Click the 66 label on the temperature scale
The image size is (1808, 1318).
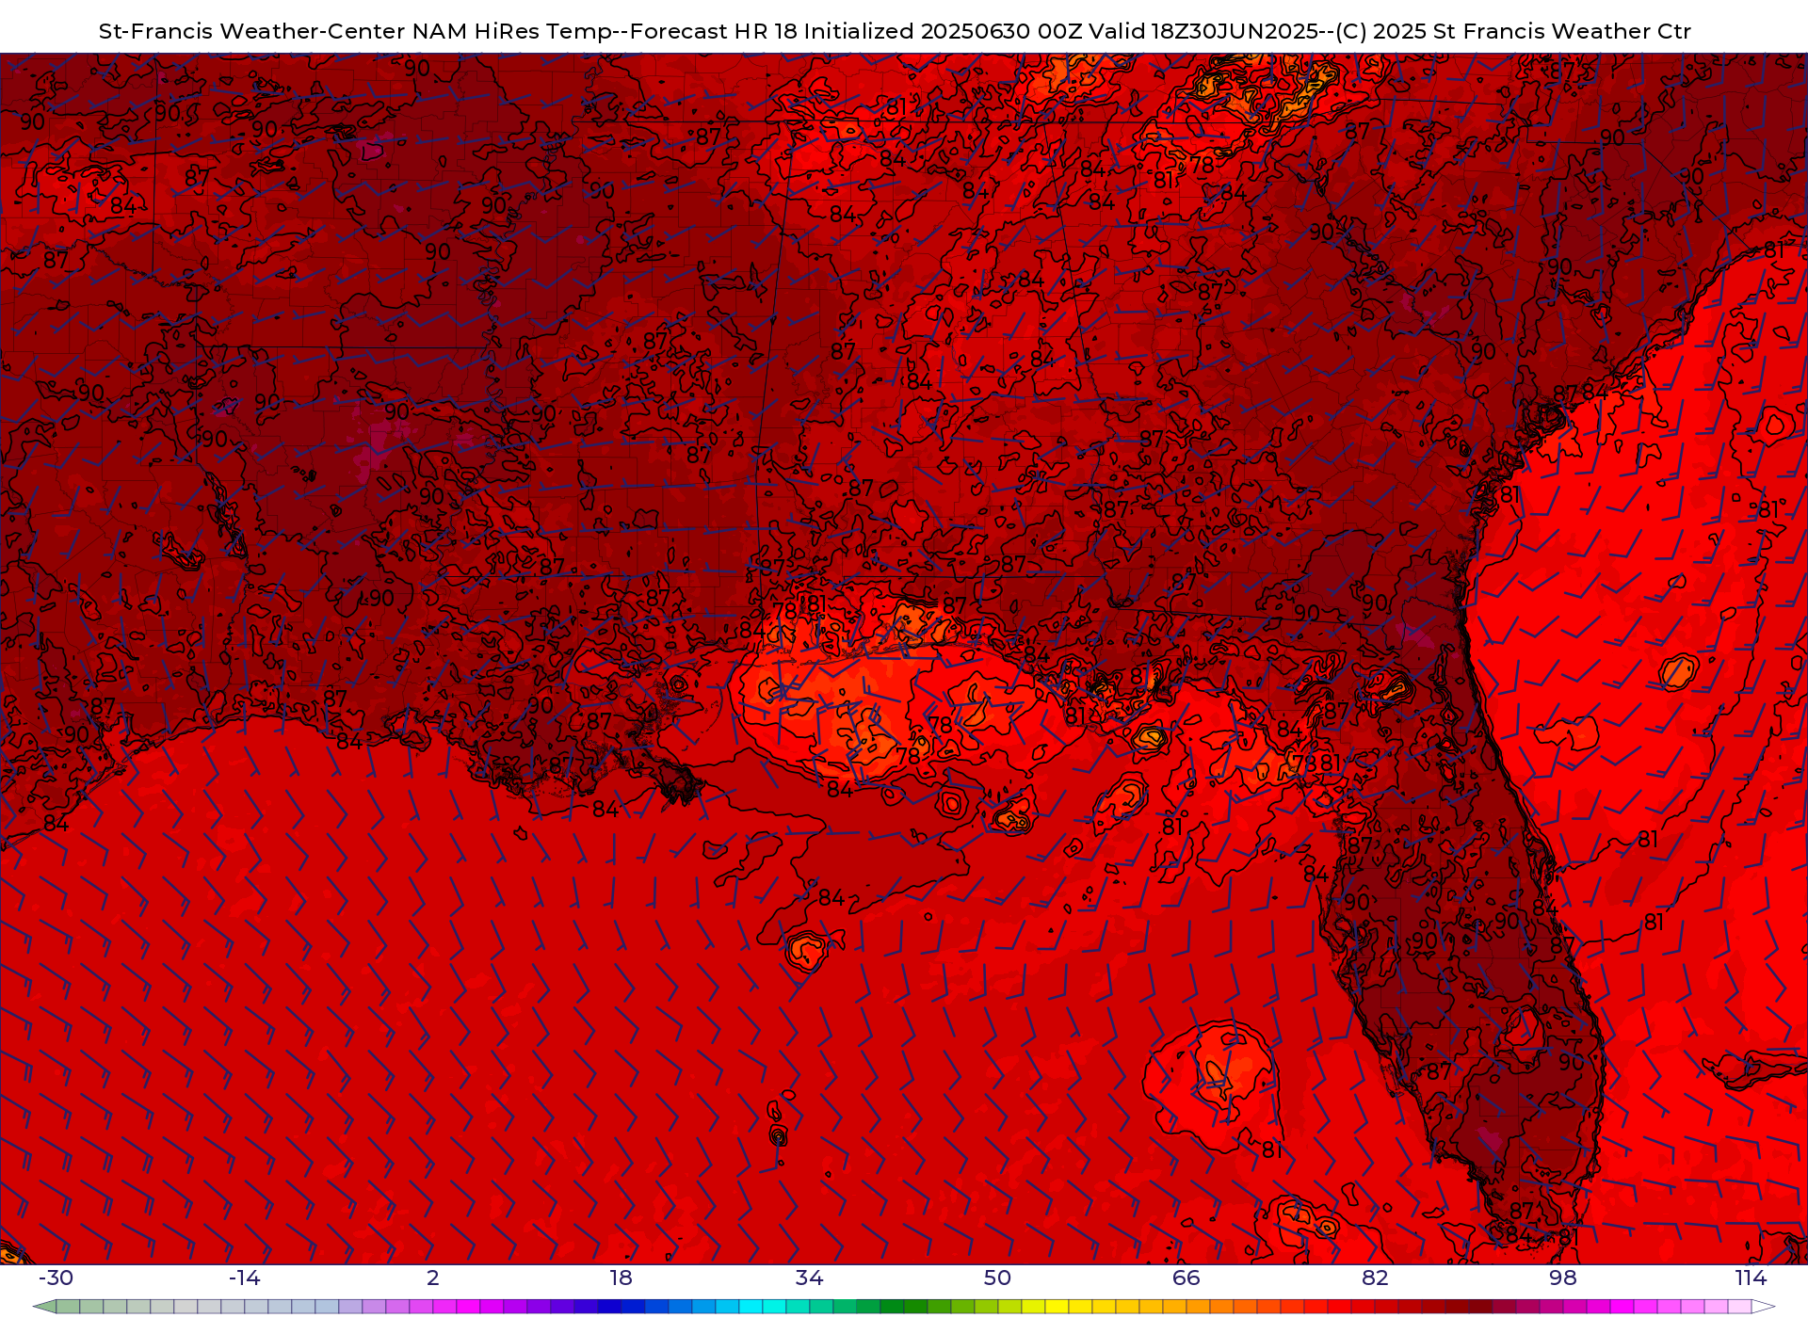coord(1186,1278)
